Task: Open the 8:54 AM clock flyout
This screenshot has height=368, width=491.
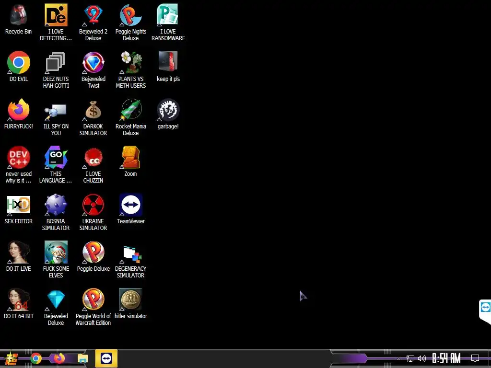Action: pyautogui.click(x=446, y=358)
